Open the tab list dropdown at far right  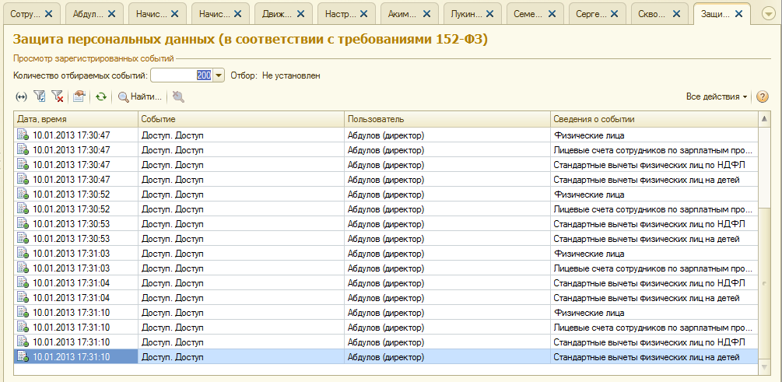[767, 14]
